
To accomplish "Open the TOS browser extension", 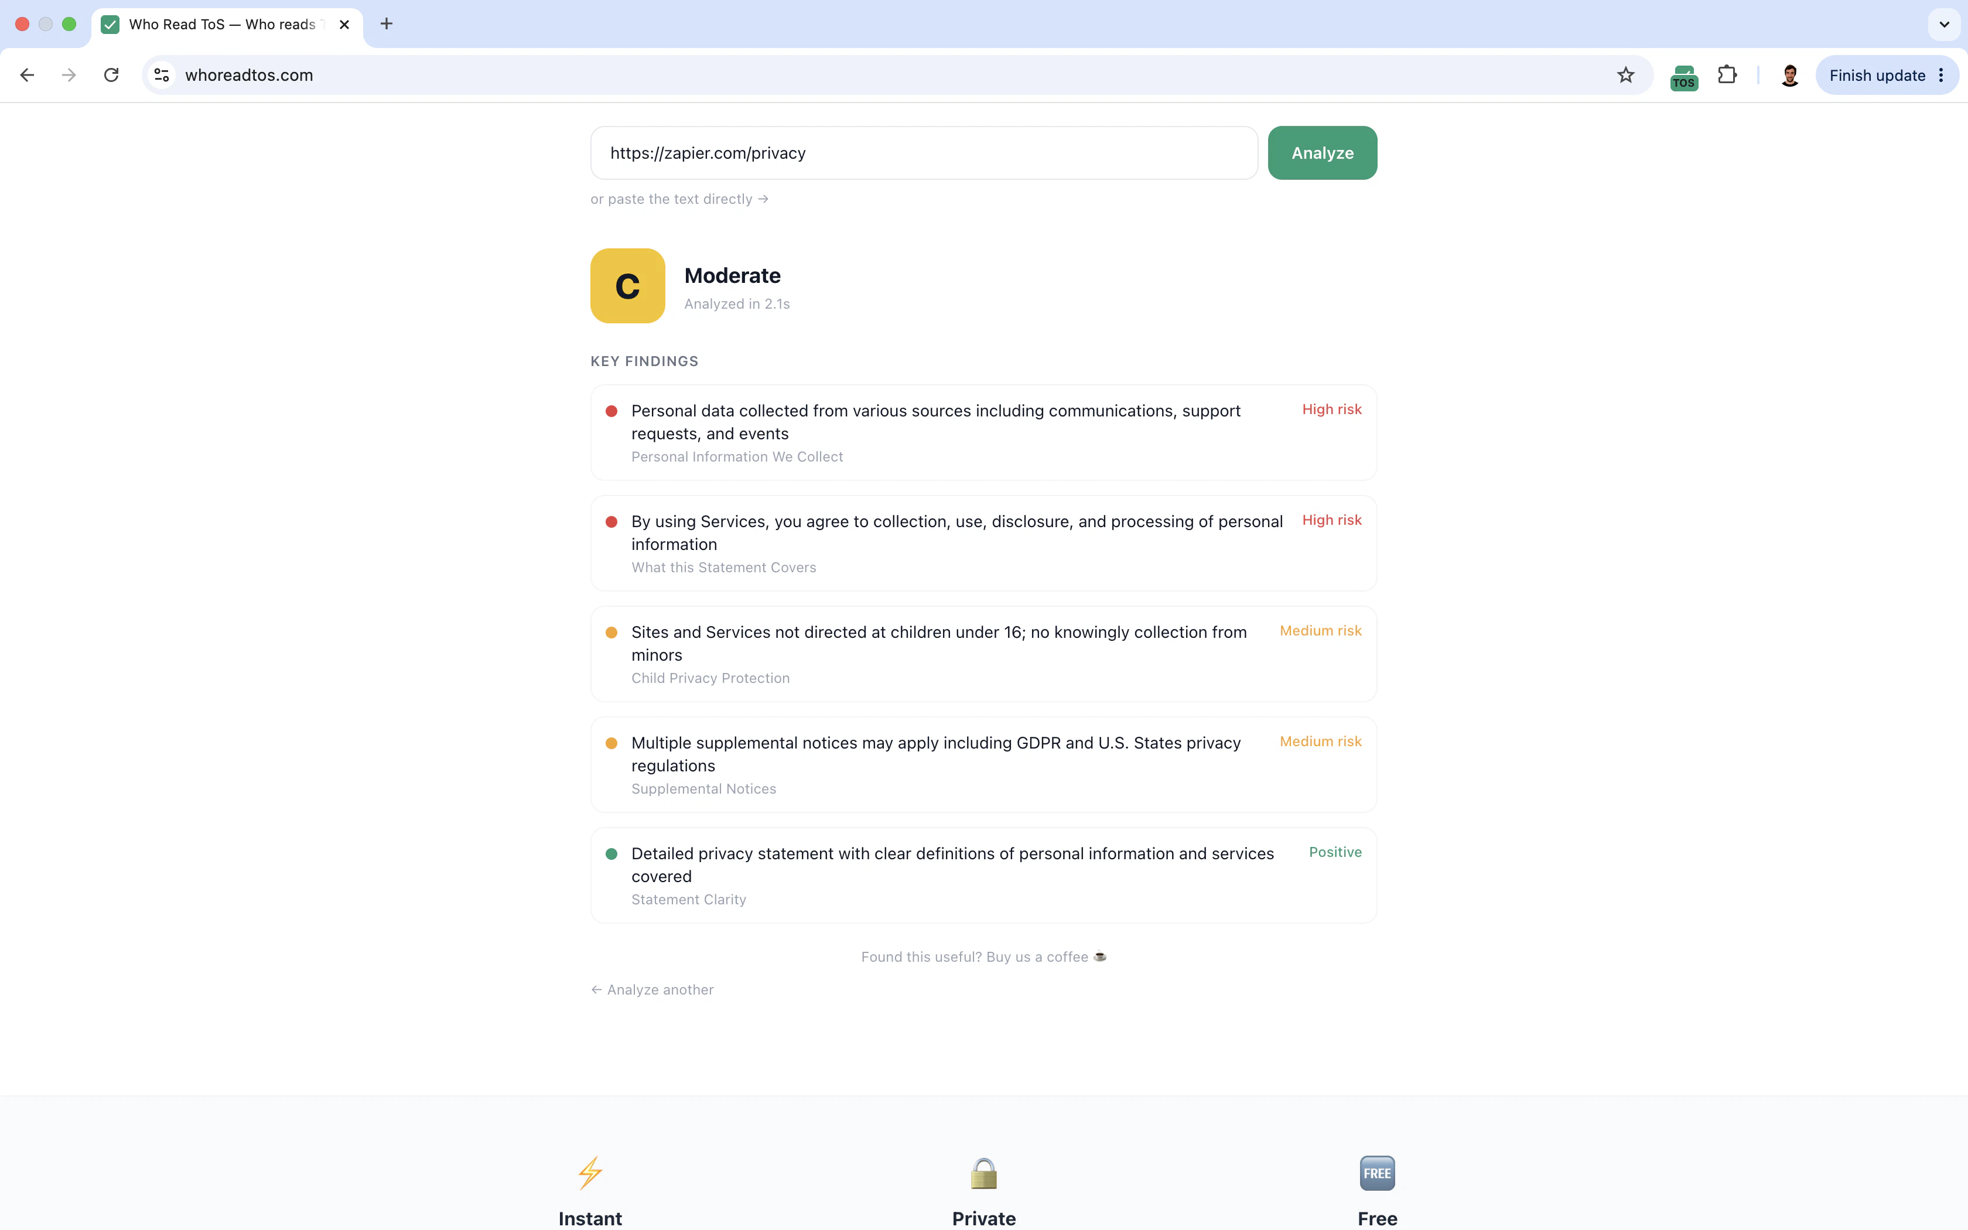I will (1683, 77).
